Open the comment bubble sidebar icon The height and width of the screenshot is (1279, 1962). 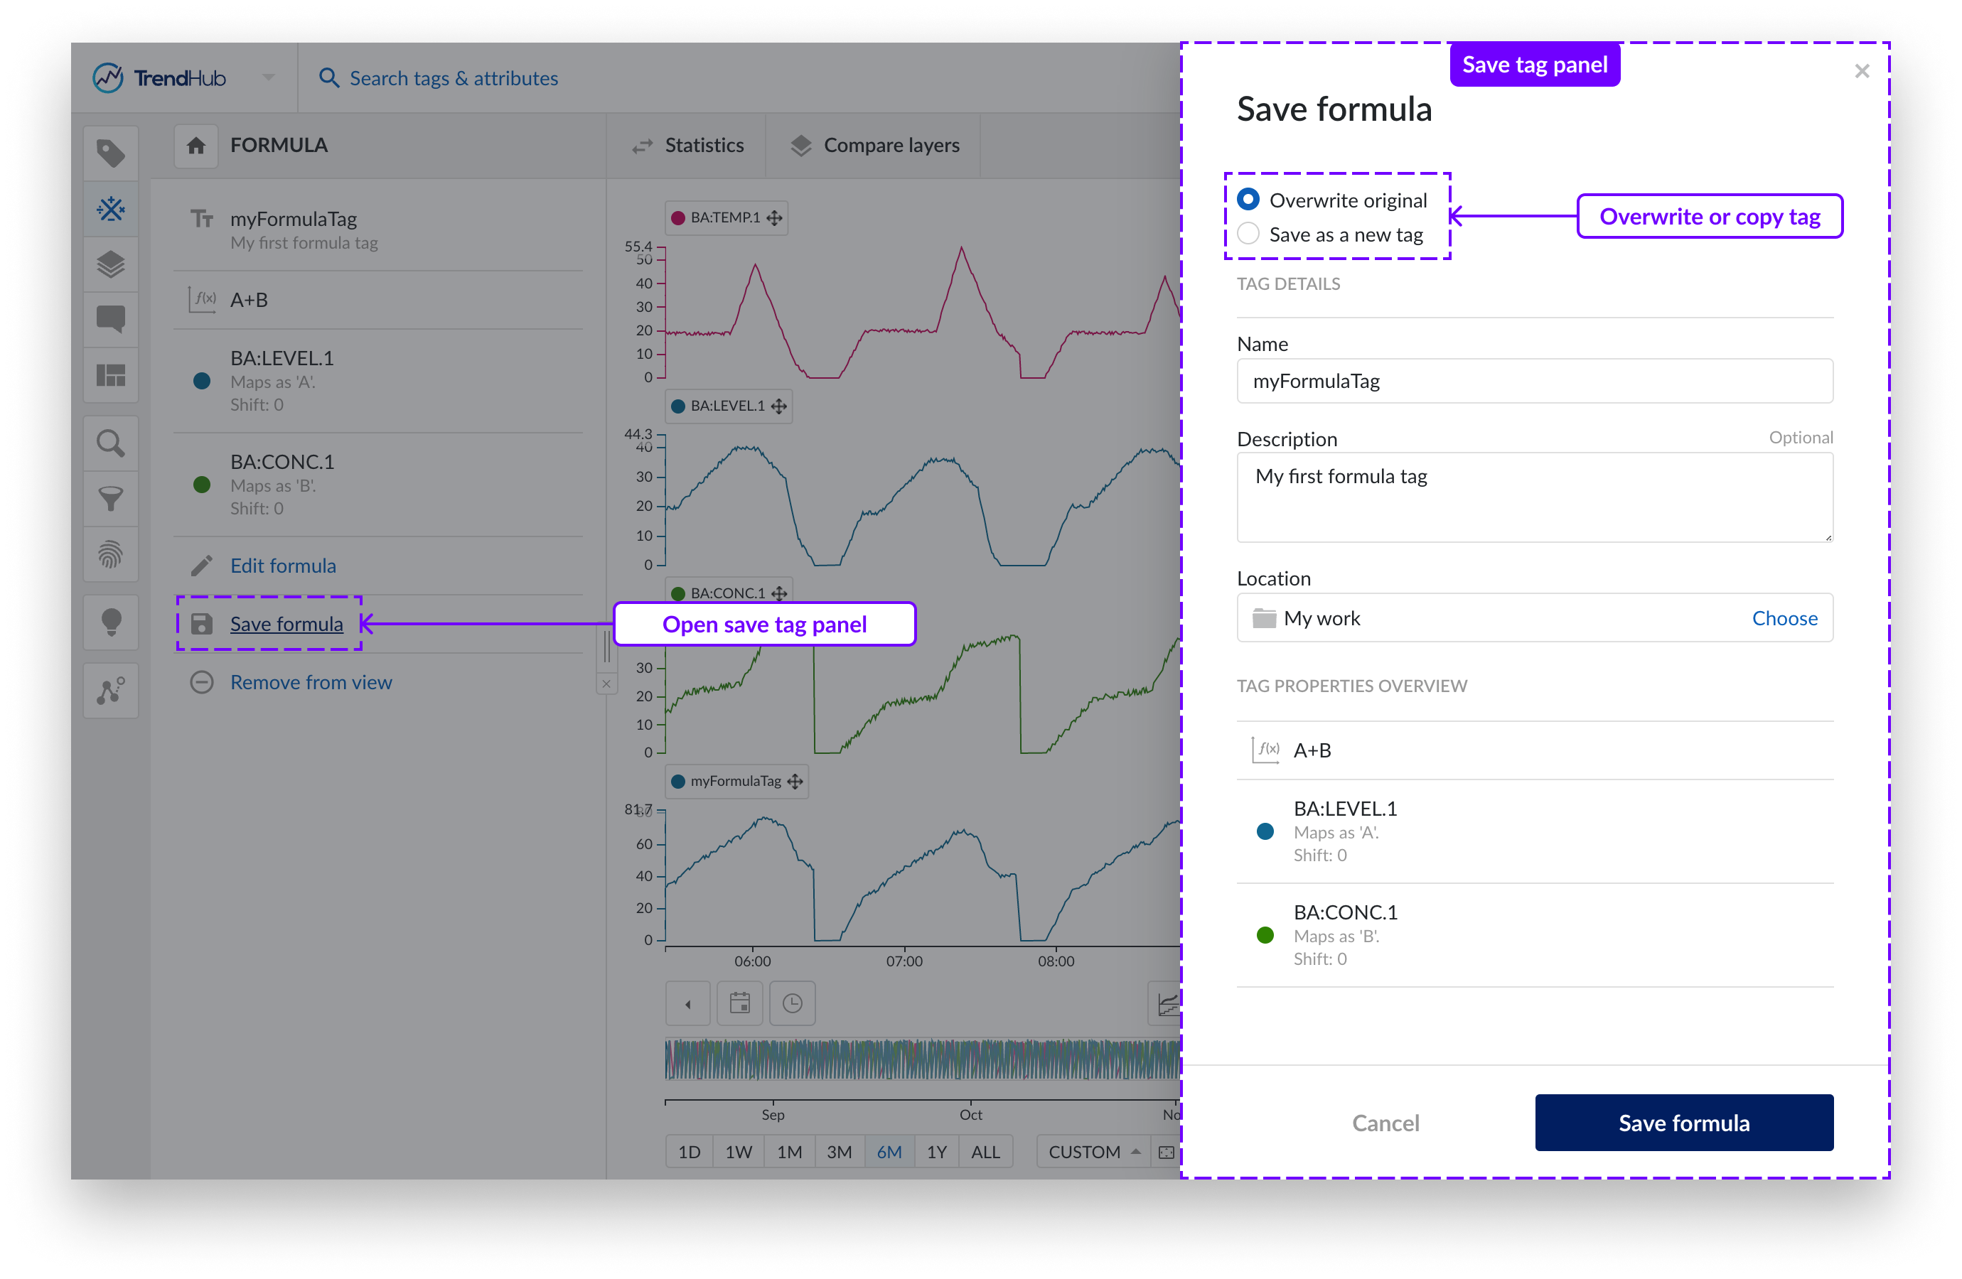110,319
